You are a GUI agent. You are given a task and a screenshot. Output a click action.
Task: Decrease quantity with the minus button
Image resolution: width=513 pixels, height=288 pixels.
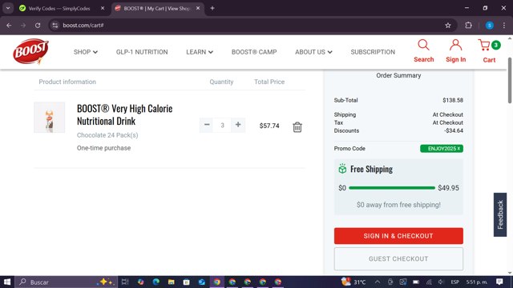coord(207,125)
